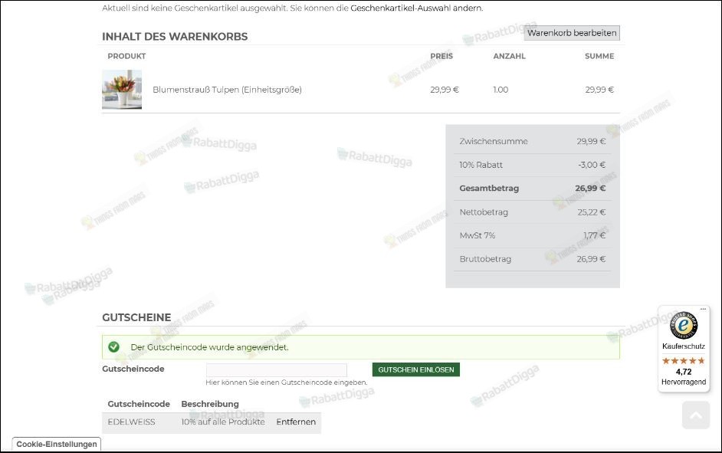Screen dimensions: 722x453
Task: Select the EDELWEISS voucher code cell
Action: (131, 422)
